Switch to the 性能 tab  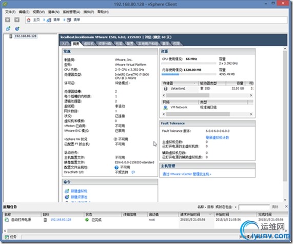tap(119, 44)
